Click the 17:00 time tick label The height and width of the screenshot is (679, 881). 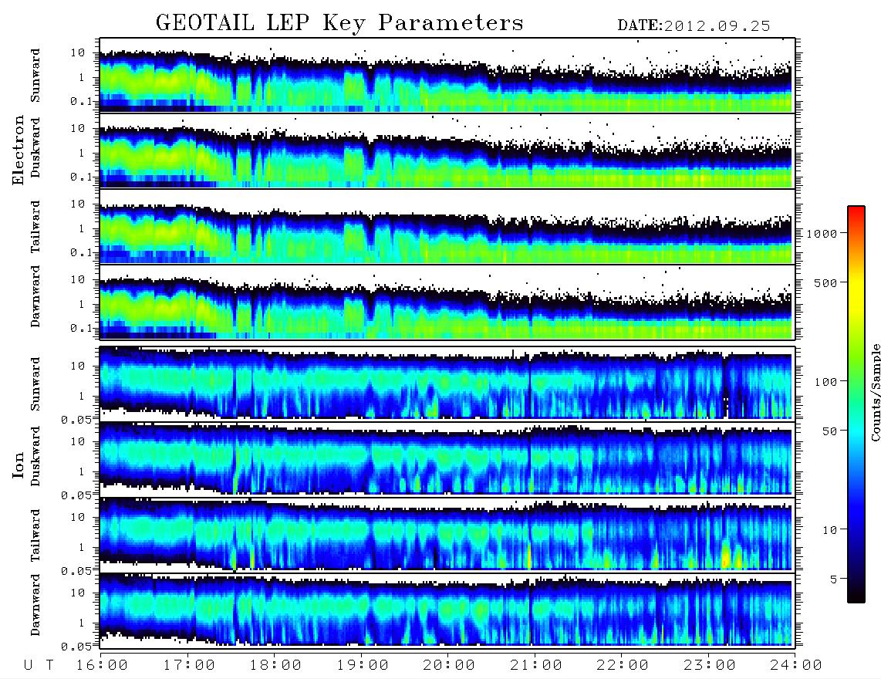tap(189, 665)
